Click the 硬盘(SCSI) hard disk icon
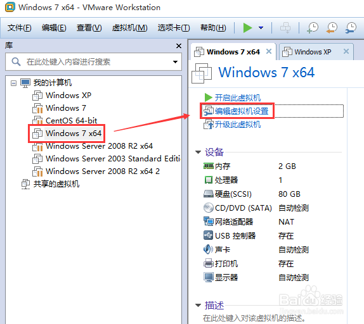Screen dimensions: 364x324 pyautogui.click(x=209, y=194)
